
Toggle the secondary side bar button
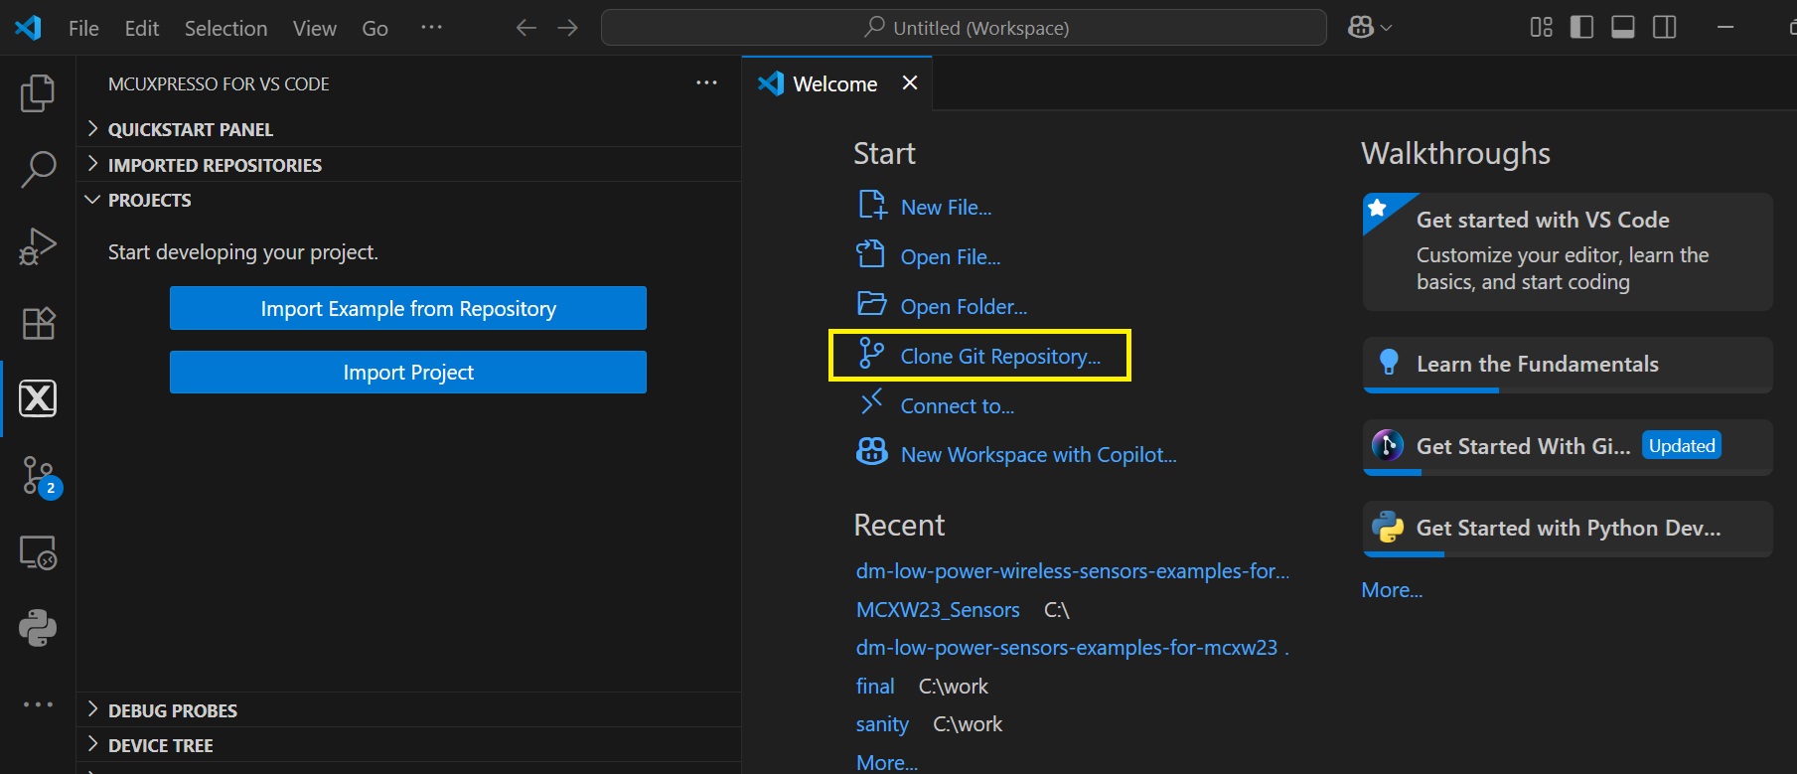pyautogui.click(x=1665, y=28)
